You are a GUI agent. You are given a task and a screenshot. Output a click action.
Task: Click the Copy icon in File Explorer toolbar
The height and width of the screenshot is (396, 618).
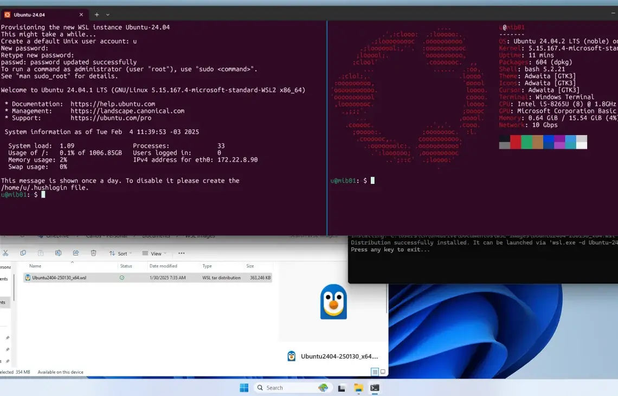tap(23, 253)
